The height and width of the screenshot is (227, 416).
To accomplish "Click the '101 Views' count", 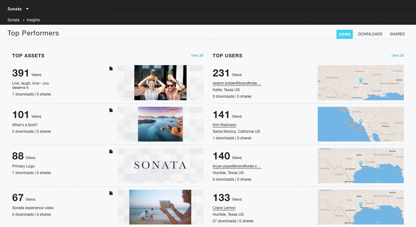I will click(27, 115).
